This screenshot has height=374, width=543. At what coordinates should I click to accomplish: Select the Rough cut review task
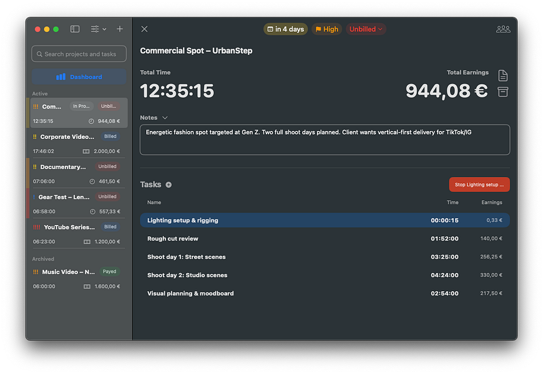click(x=325, y=239)
